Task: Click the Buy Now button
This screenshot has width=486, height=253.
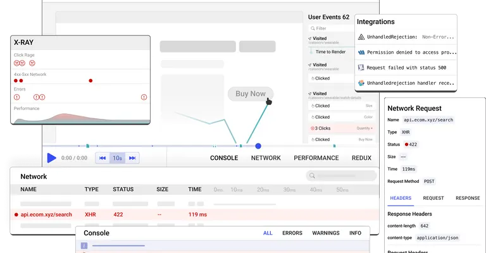Action: pyautogui.click(x=251, y=94)
